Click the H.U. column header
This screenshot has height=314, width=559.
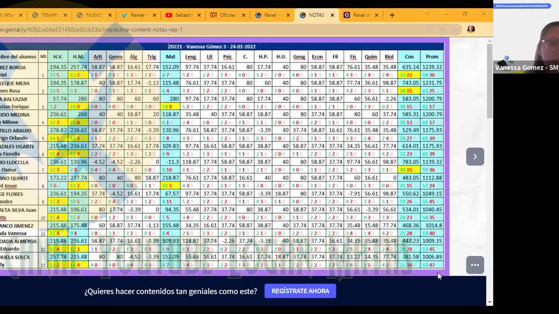tap(281, 57)
